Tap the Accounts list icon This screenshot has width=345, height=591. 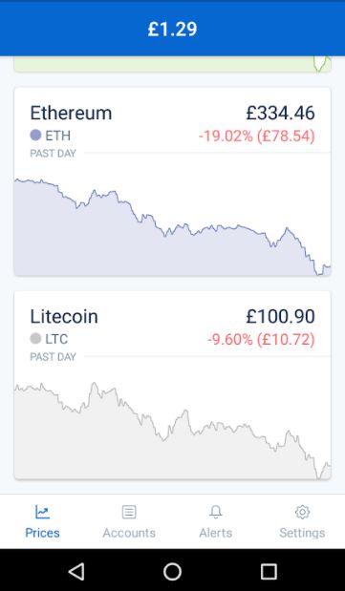click(129, 512)
